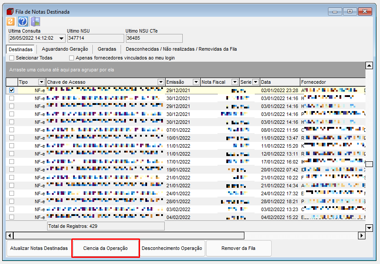Enable Apenas fornecedores vinculados ao meu login
The width and height of the screenshot is (380, 264).
(x=71, y=58)
